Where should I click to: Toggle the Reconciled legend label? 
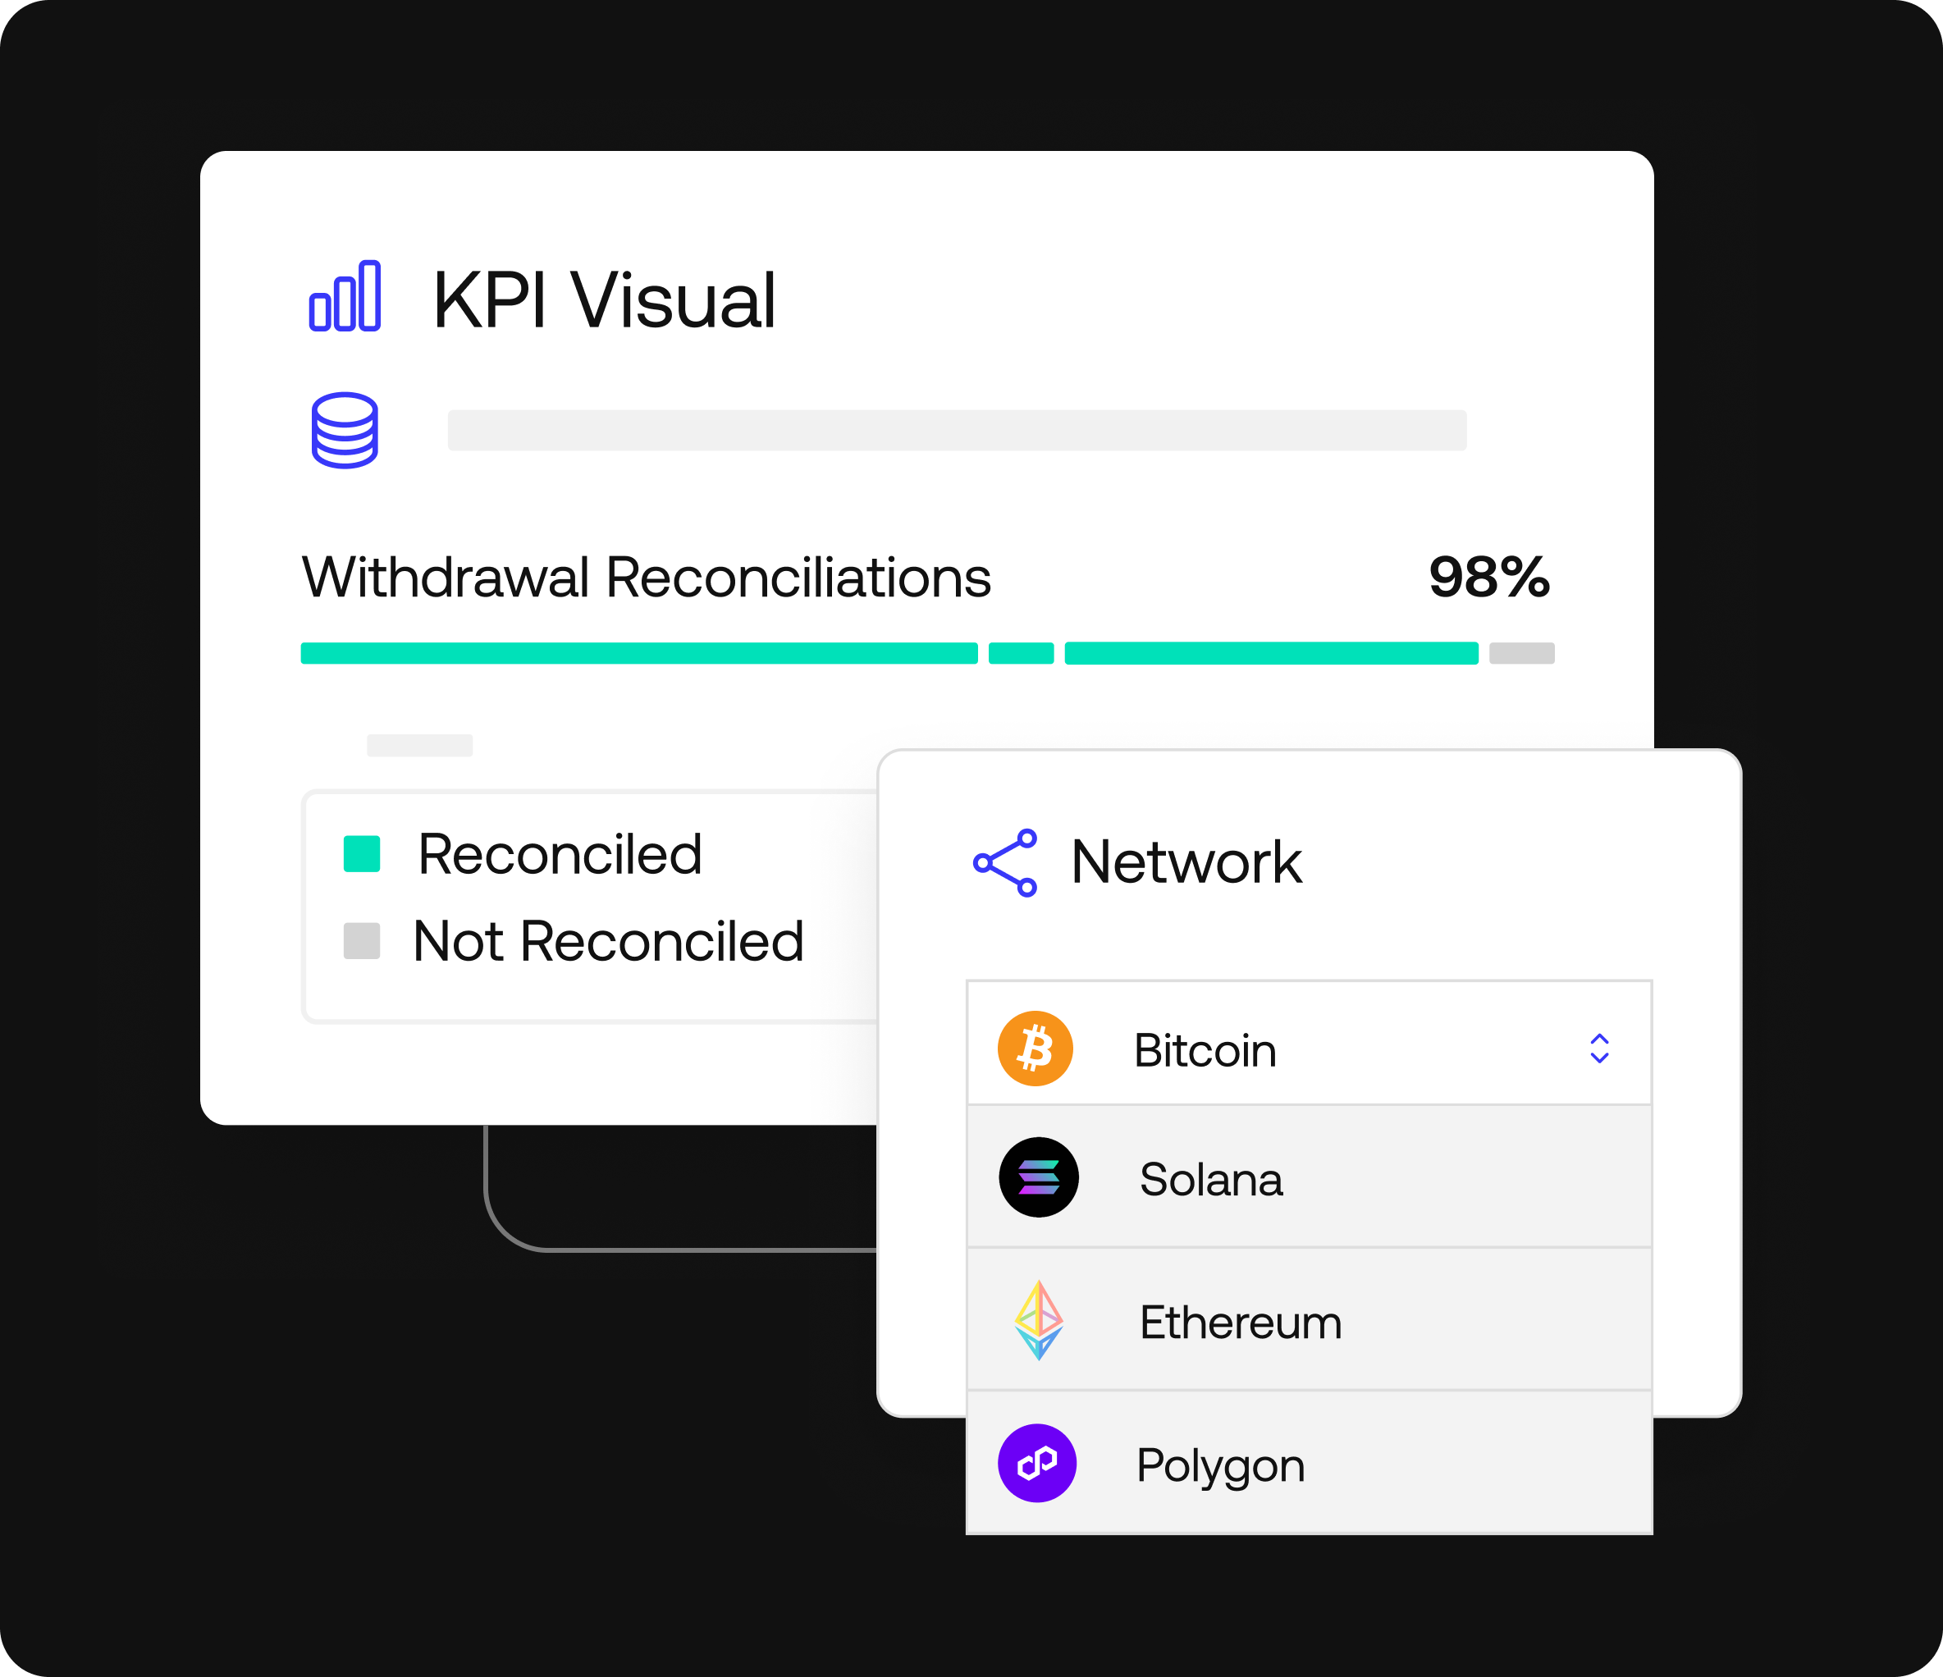560,854
